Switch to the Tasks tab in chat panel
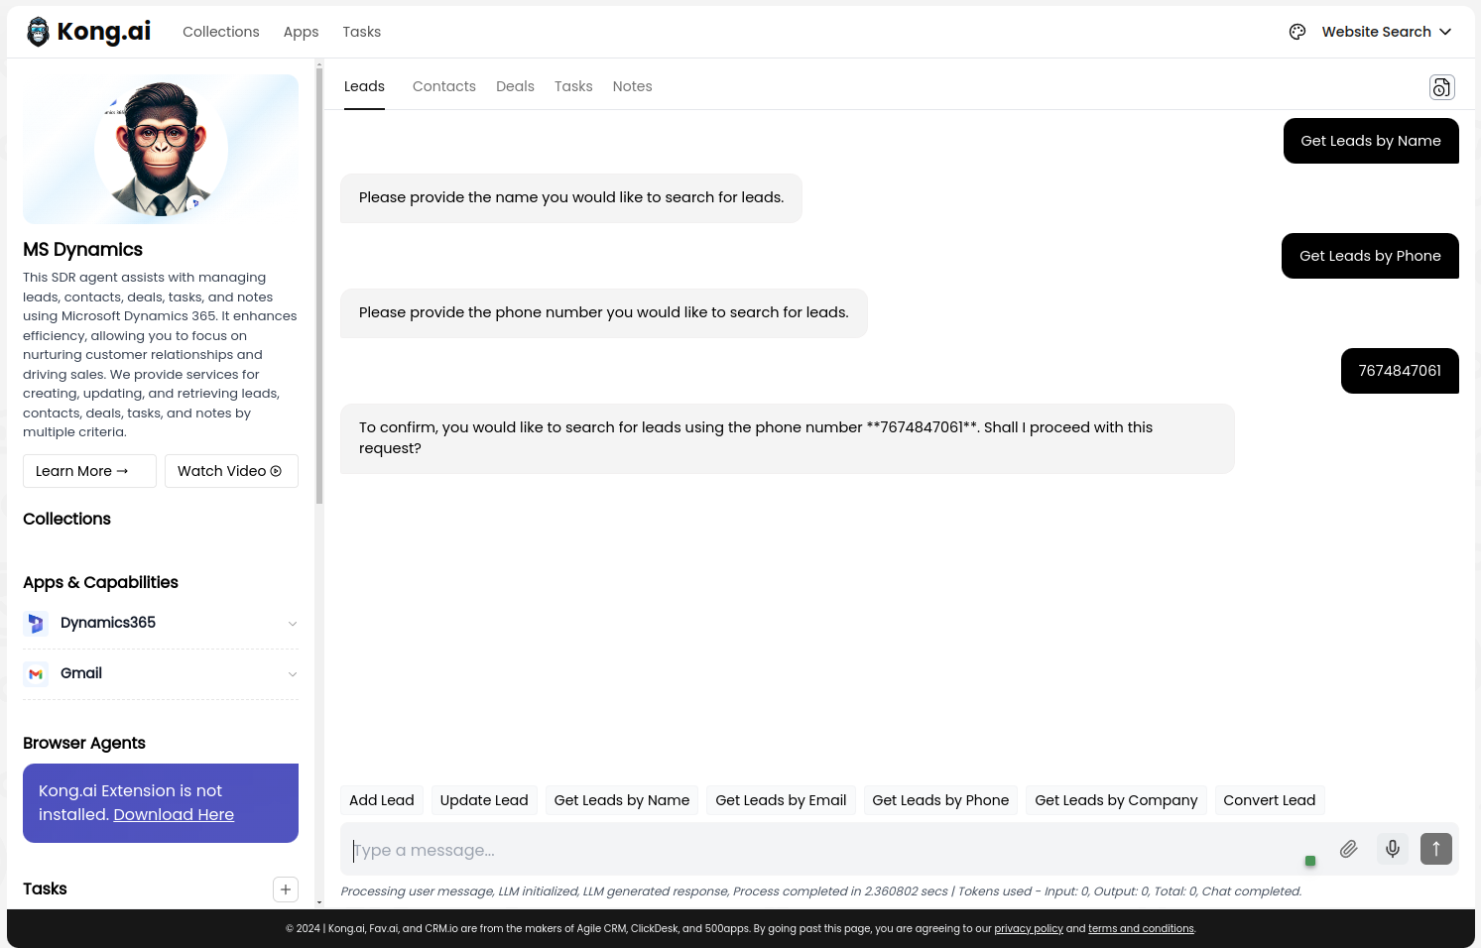This screenshot has width=1481, height=948. tap(573, 86)
